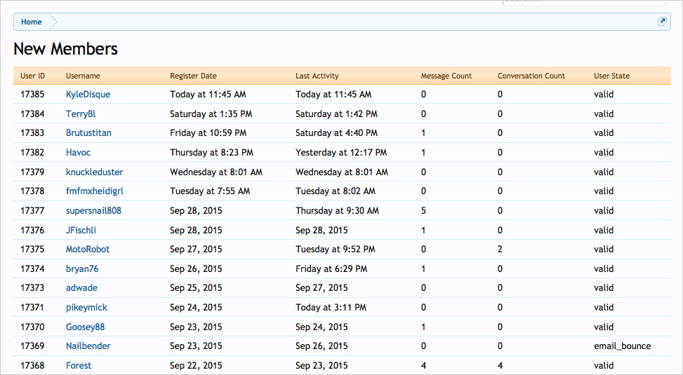683x375 pixels.
Task: Click the Register Date column header
Action: (x=194, y=76)
